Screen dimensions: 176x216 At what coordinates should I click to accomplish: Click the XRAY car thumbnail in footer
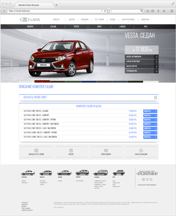tap(82, 173)
